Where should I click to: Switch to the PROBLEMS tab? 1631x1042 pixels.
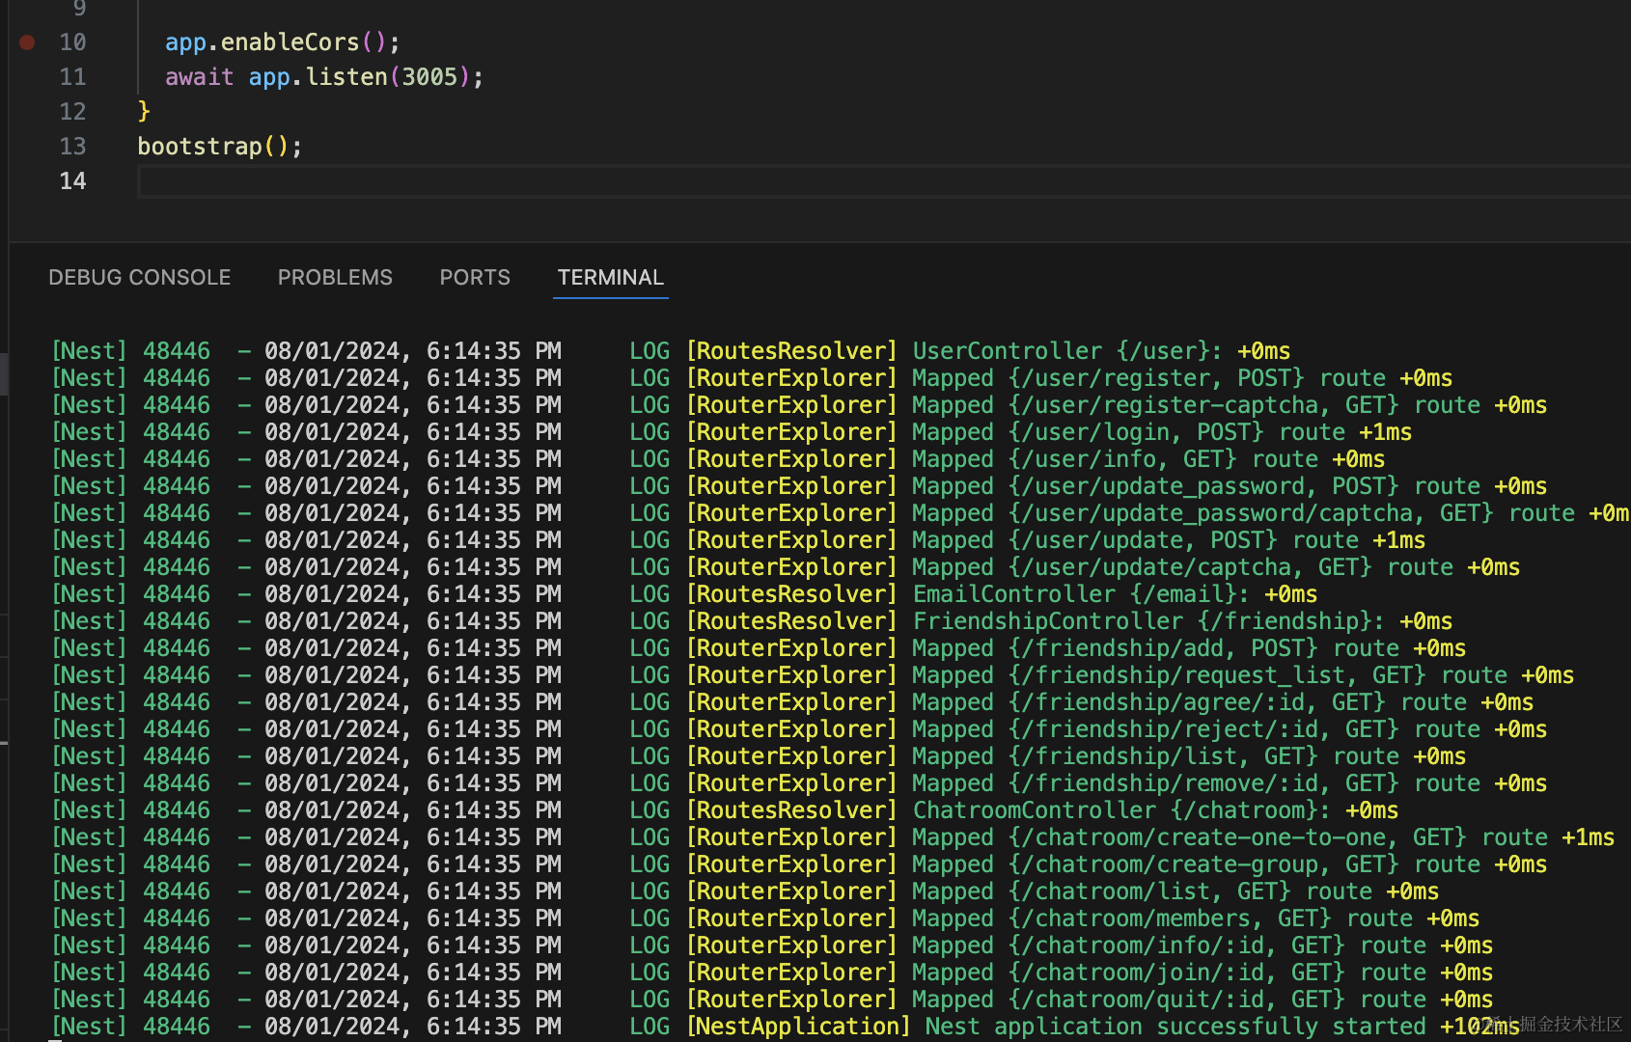click(335, 278)
